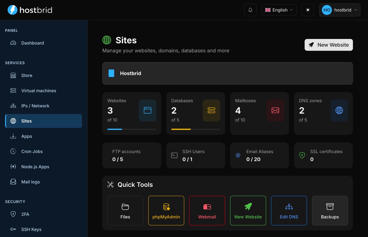This screenshot has width=368, height=237.
Task: Click the Store shop icon
Action: click(13, 75)
